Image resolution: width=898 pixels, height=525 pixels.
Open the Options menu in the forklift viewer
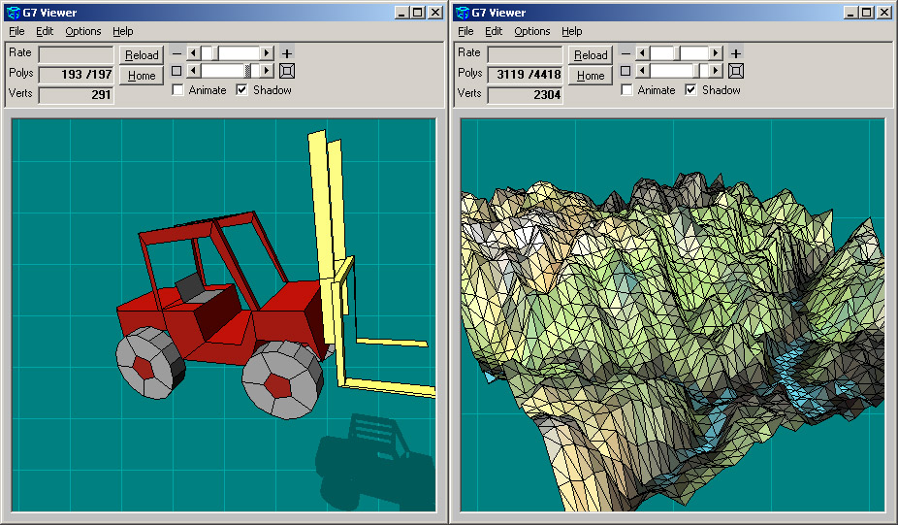(82, 31)
